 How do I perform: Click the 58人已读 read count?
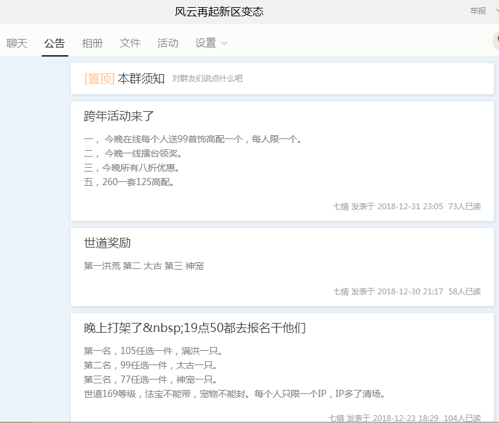pyautogui.click(x=465, y=292)
